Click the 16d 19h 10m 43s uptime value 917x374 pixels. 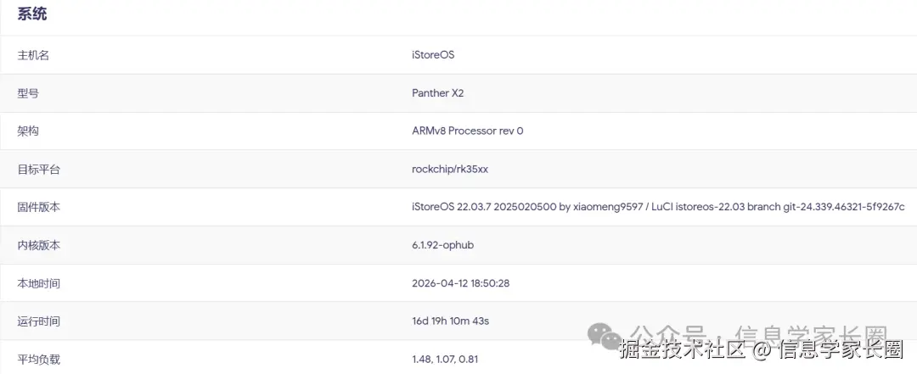(452, 321)
